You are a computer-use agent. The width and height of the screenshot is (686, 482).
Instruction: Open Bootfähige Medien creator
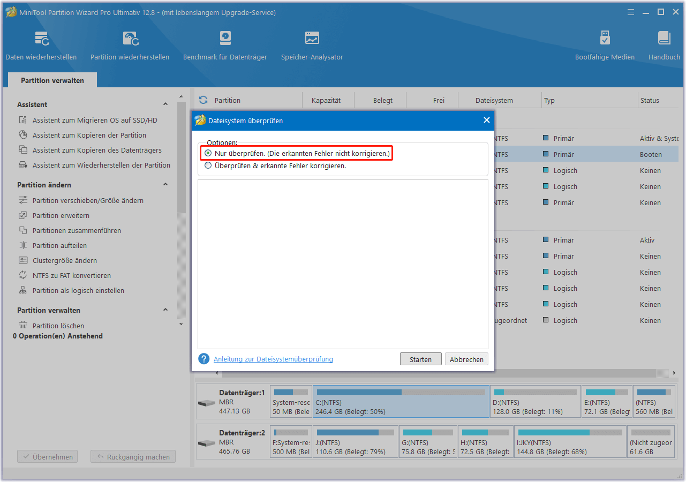pos(605,46)
